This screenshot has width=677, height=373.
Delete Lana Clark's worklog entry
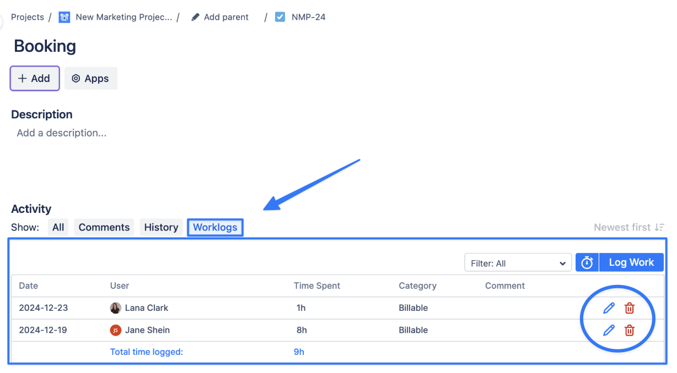629,308
